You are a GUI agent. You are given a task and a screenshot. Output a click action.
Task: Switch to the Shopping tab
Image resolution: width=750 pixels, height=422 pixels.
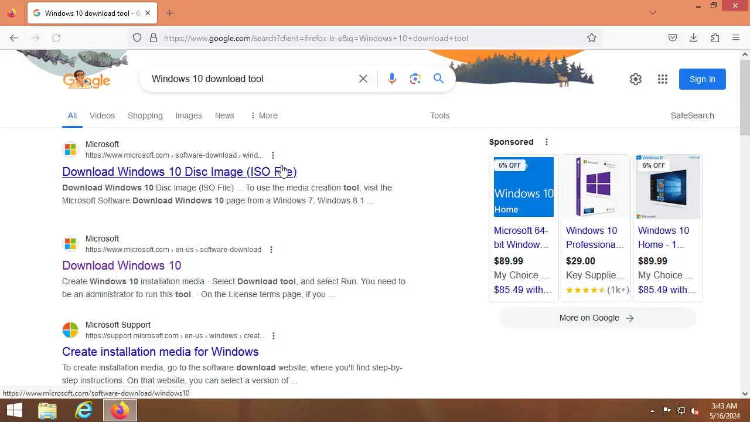pos(145,115)
